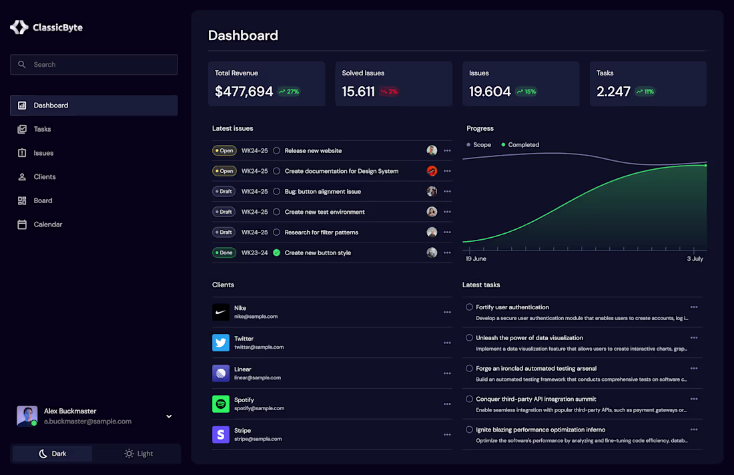Switch to the Dark theme button

53,454
